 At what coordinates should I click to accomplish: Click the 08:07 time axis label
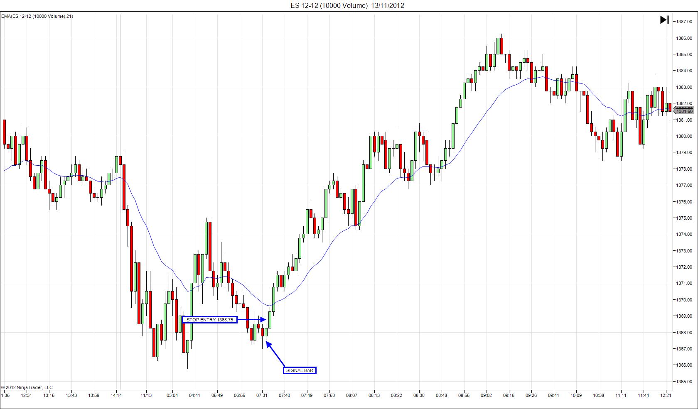pos(351,395)
